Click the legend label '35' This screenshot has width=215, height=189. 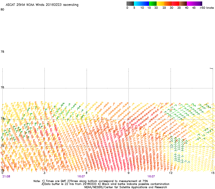click(179, 8)
